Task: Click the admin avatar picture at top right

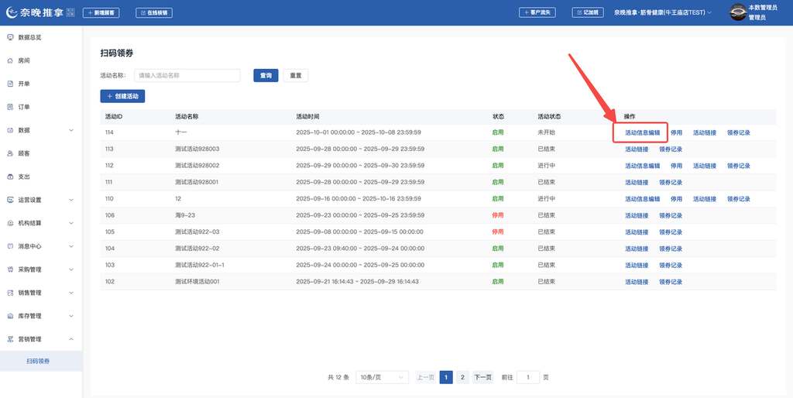Action: pyautogui.click(x=737, y=12)
